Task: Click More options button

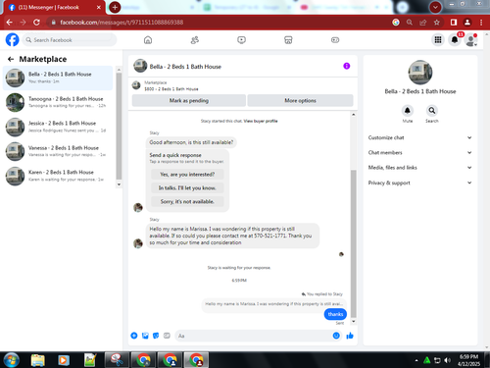Action: (300, 100)
